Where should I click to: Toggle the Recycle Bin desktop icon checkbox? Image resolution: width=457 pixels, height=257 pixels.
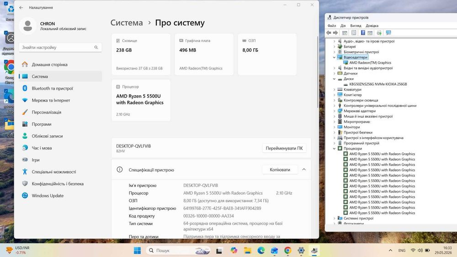point(6,4)
